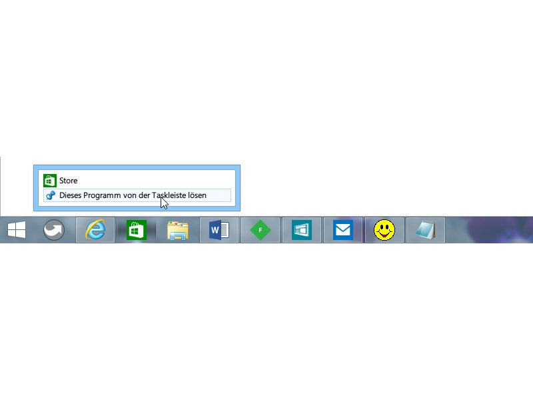This screenshot has width=533, height=400.
Task: Open the green diamond F app icon
Action: coord(261,230)
